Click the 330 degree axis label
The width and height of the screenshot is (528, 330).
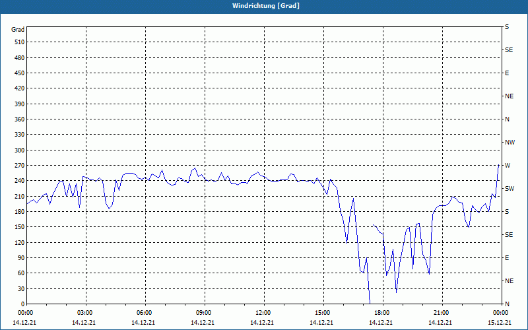pyautogui.click(x=19, y=135)
